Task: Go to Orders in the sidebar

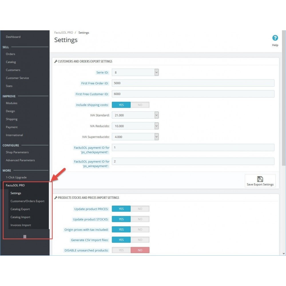Action: [10, 54]
